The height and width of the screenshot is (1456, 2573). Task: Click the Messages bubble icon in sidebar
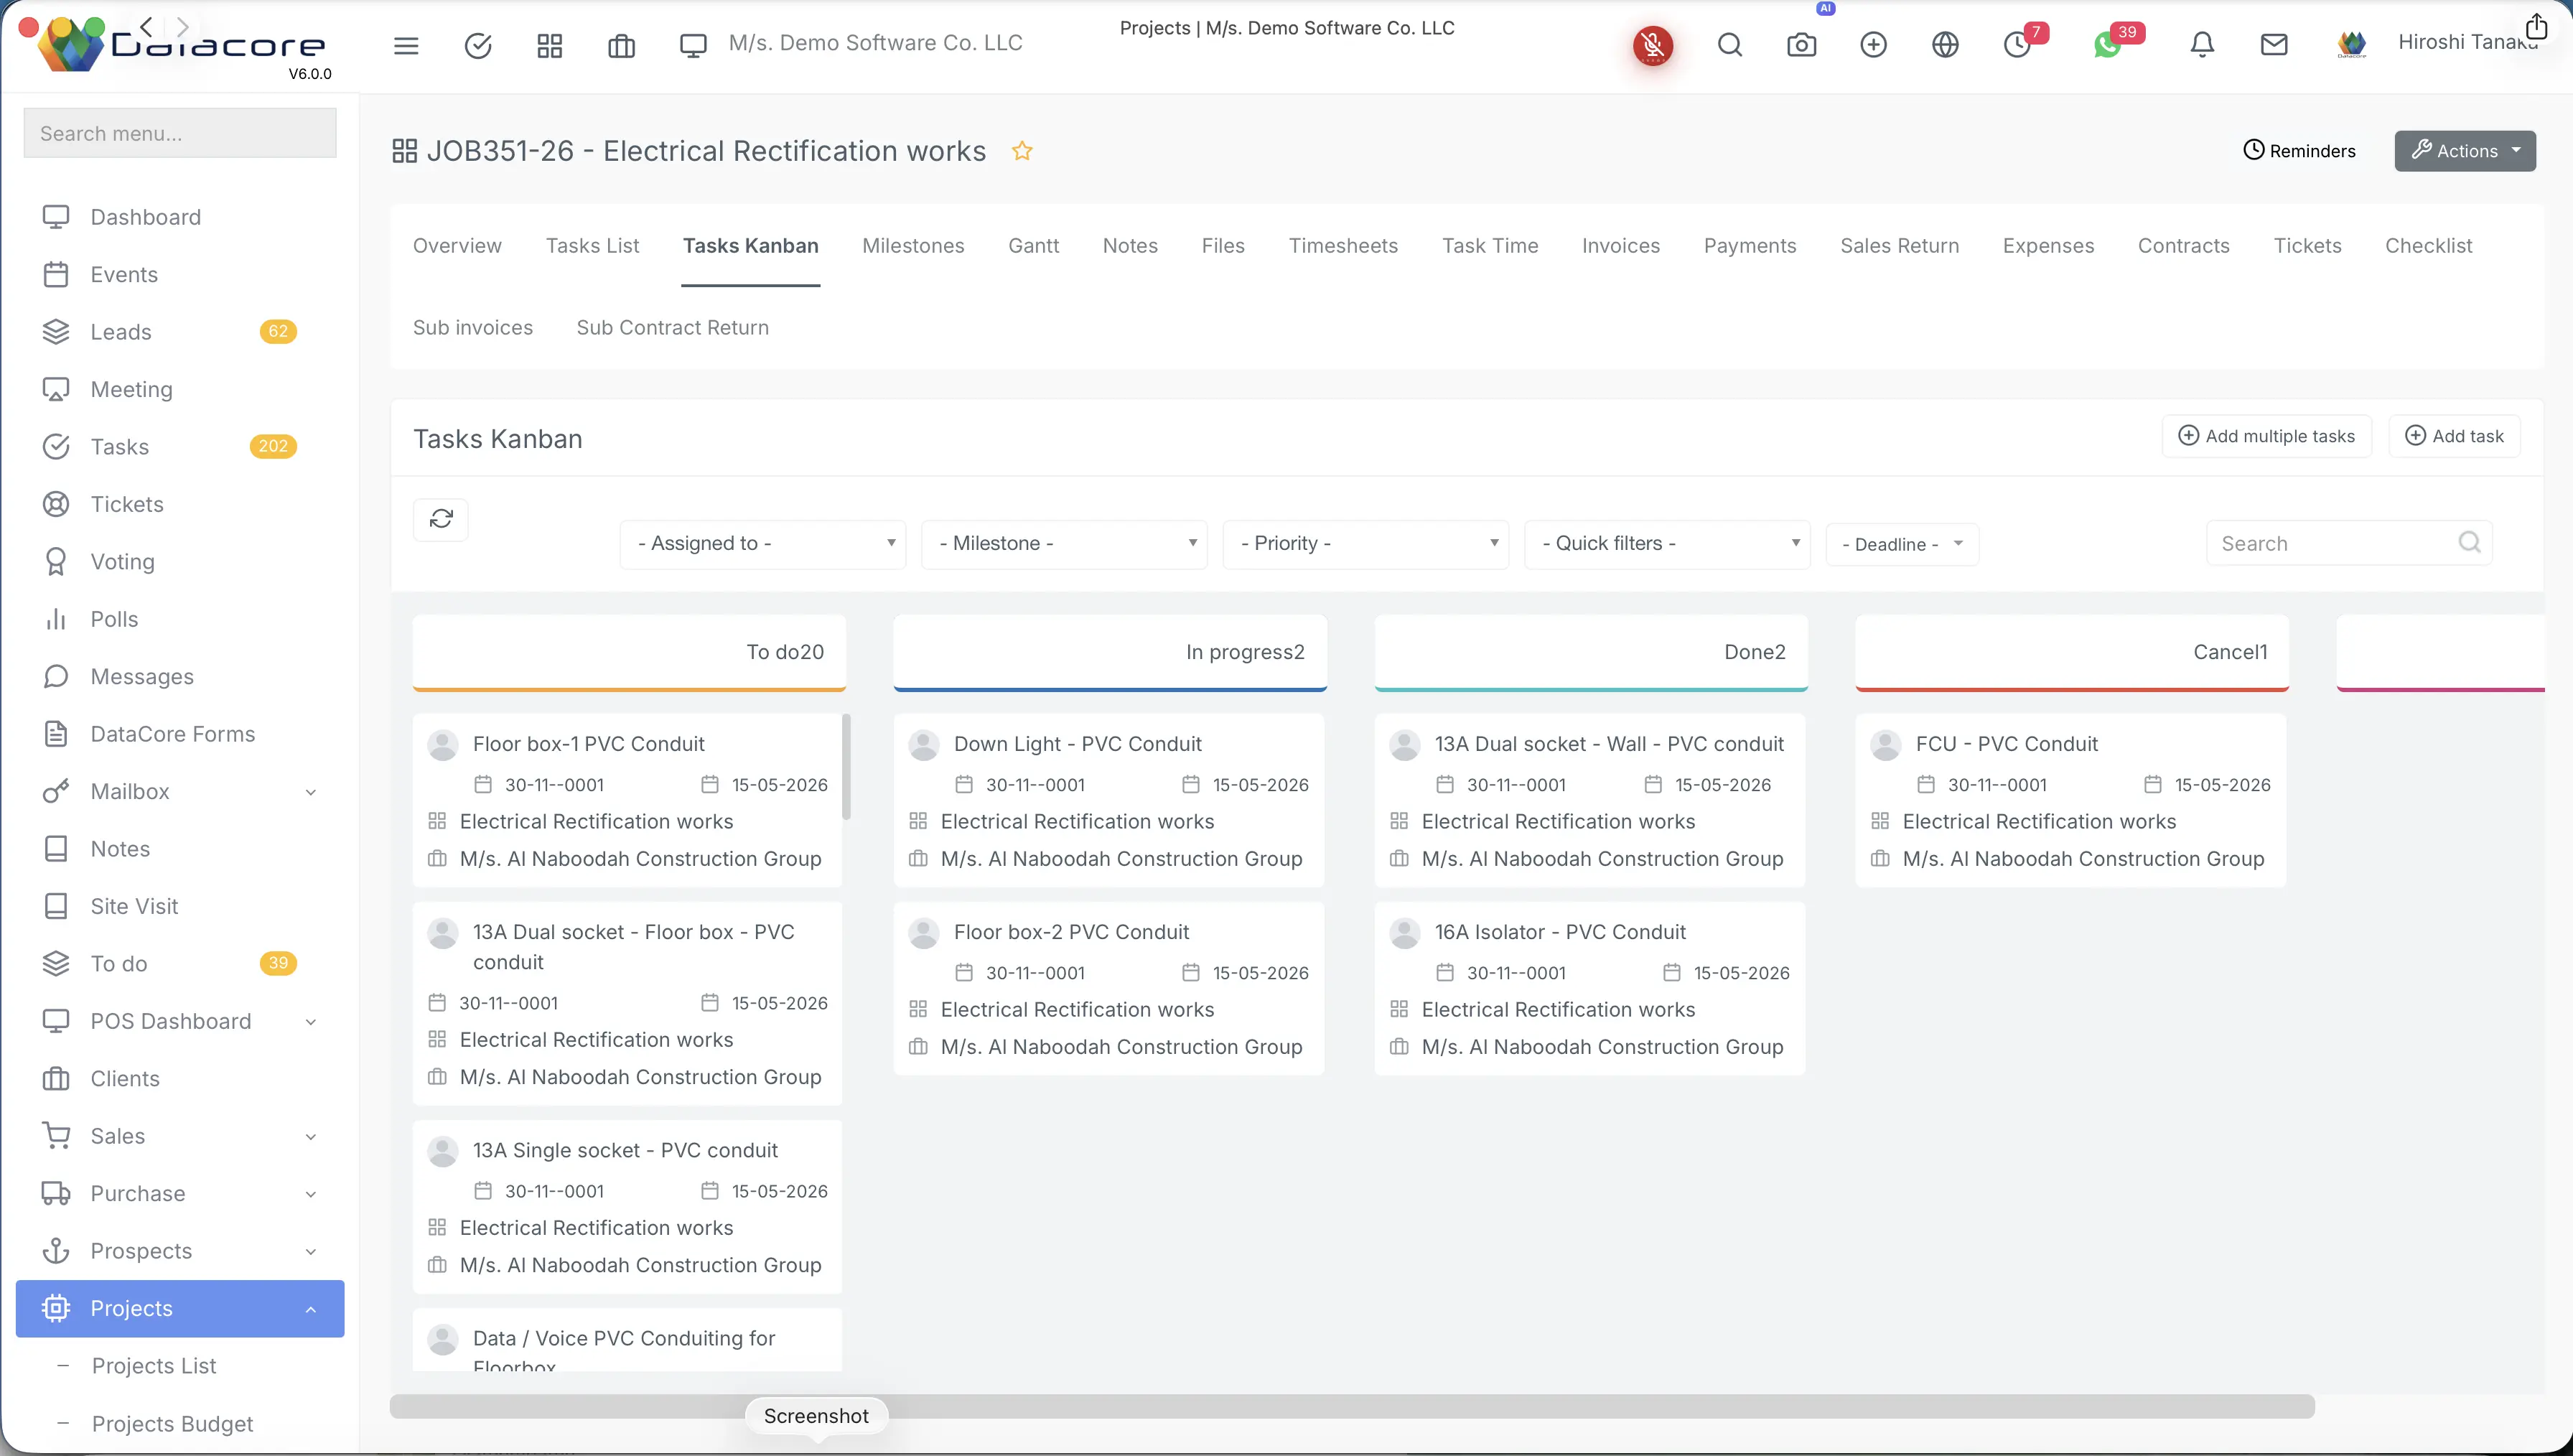(x=56, y=676)
